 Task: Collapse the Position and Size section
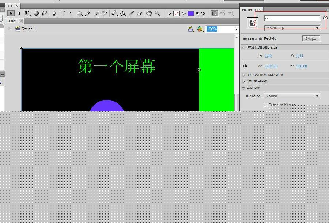243,48
